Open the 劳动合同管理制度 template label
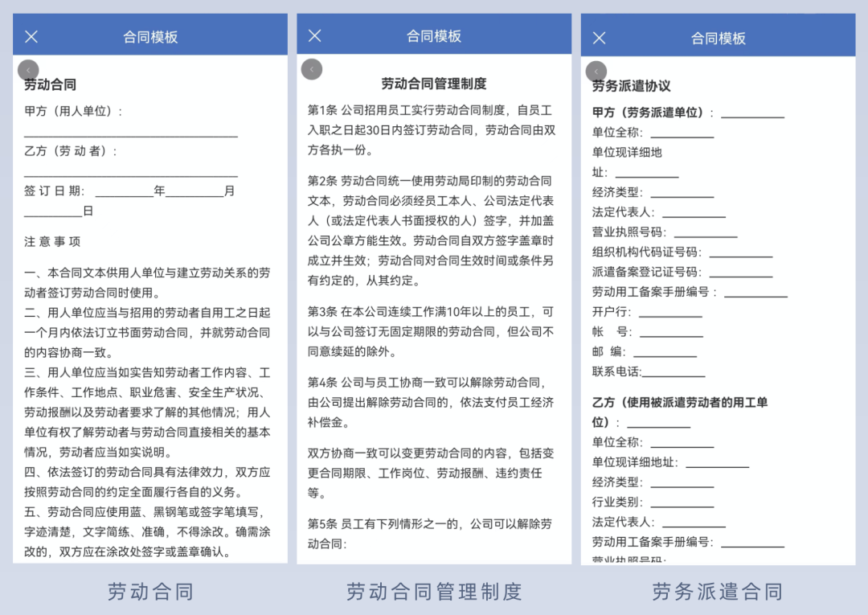Viewport: 868px width, 615px height. coord(433,592)
